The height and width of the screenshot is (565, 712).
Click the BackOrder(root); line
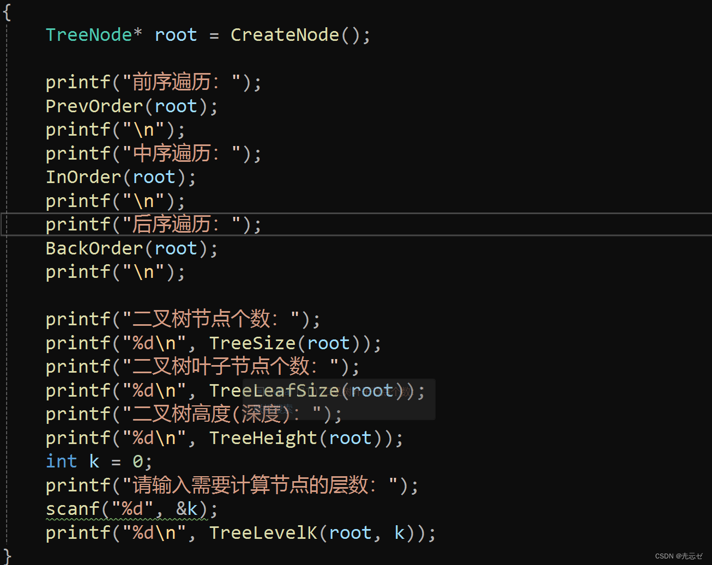(131, 248)
